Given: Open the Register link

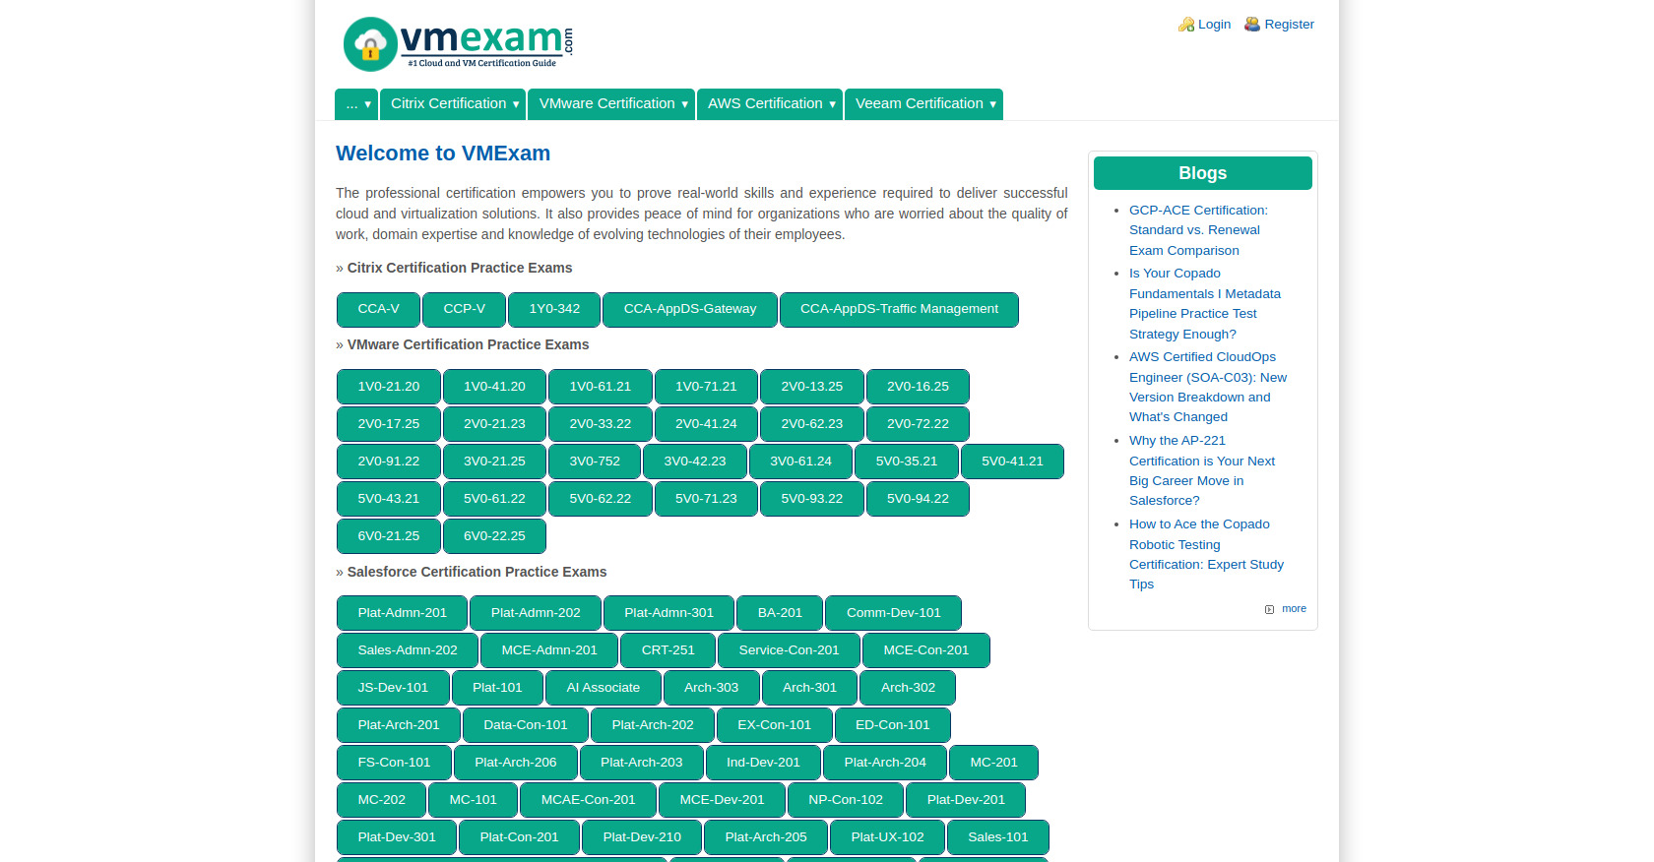Looking at the screenshot, I should (1289, 25).
